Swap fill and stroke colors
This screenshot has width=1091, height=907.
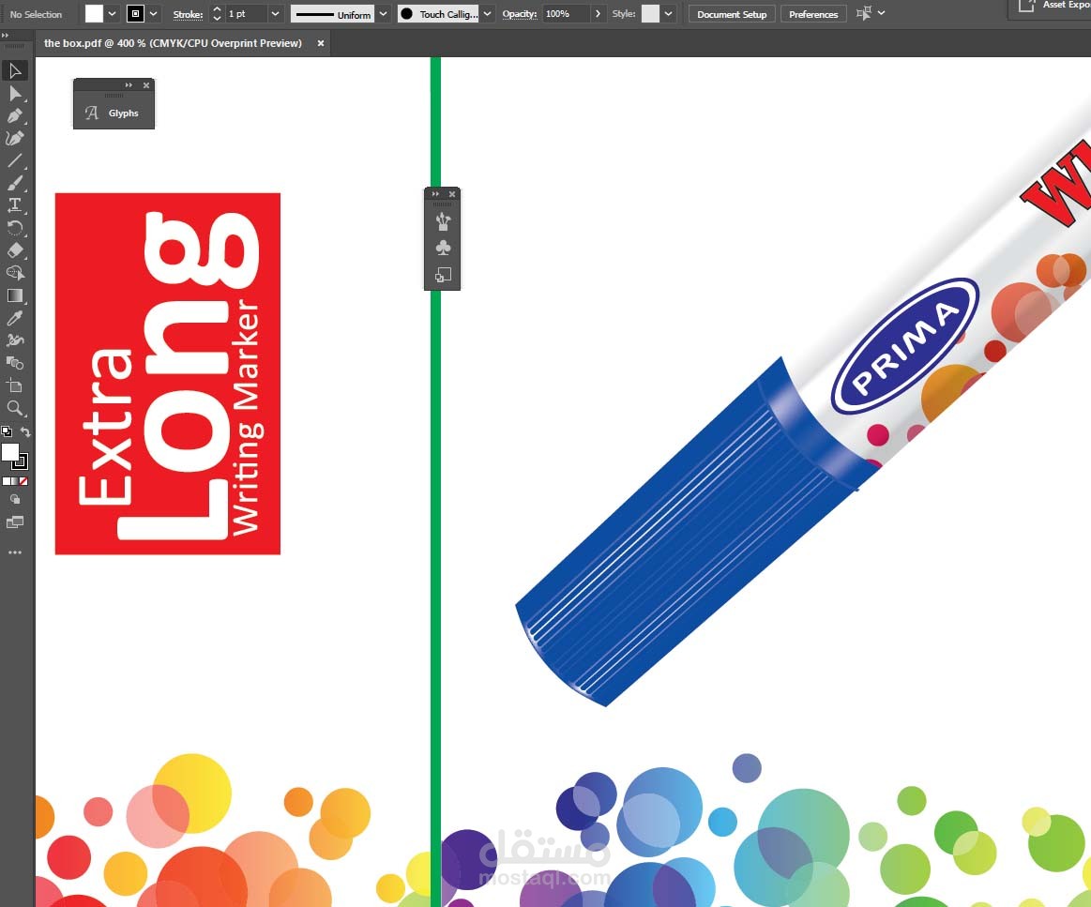(25, 431)
